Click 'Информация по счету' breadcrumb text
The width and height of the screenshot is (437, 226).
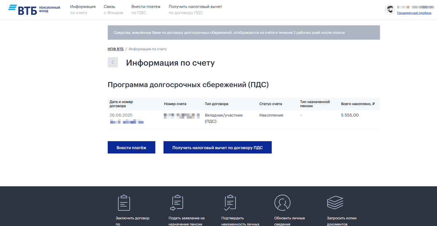click(x=147, y=49)
